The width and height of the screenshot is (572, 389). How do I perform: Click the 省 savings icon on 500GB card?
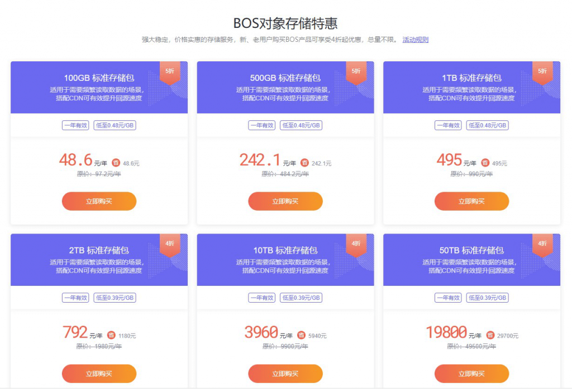pyautogui.click(x=304, y=163)
